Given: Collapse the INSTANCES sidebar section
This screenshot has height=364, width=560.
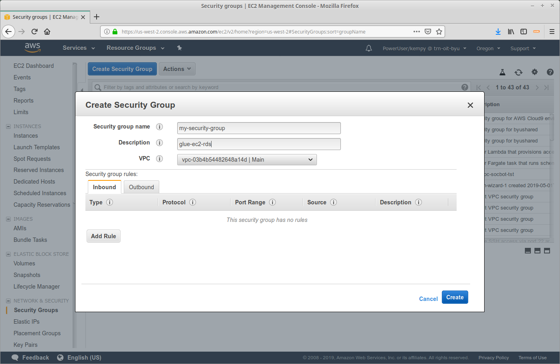Looking at the screenshot, I should point(8,127).
